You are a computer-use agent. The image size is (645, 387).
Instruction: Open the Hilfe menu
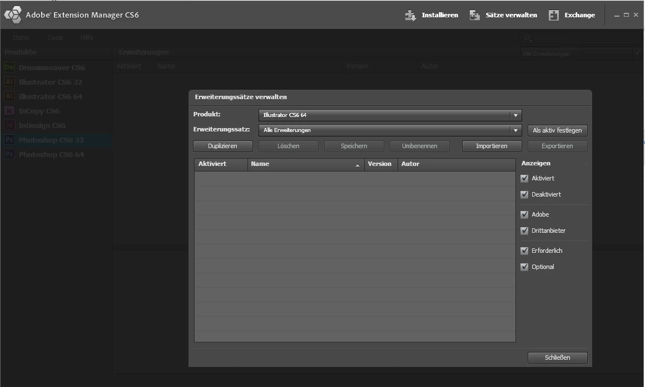(x=87, y=37)
